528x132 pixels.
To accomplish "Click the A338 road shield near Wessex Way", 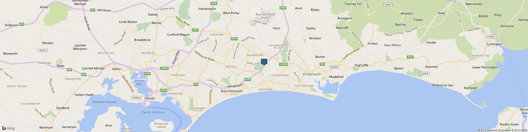I will [x=247, y=79].
